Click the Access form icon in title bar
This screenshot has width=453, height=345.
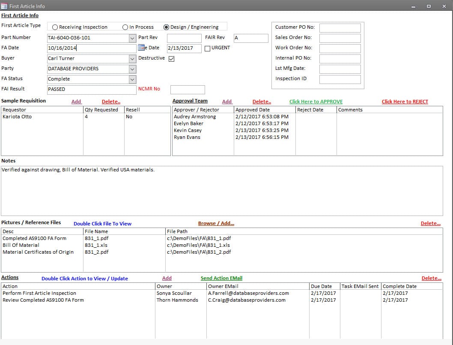pos(4,6)
